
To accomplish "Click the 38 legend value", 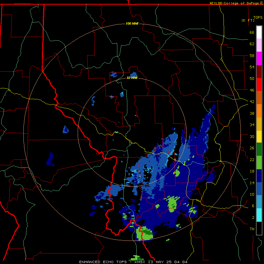I will 252,113.
